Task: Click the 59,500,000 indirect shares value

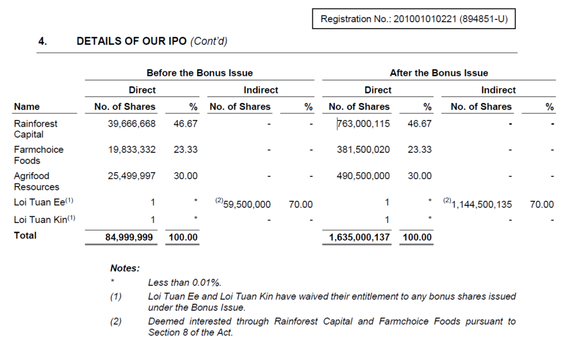Action: coord(246,205)
